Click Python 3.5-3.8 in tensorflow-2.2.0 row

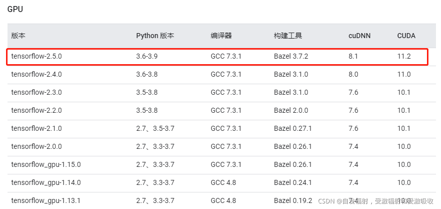147,110
